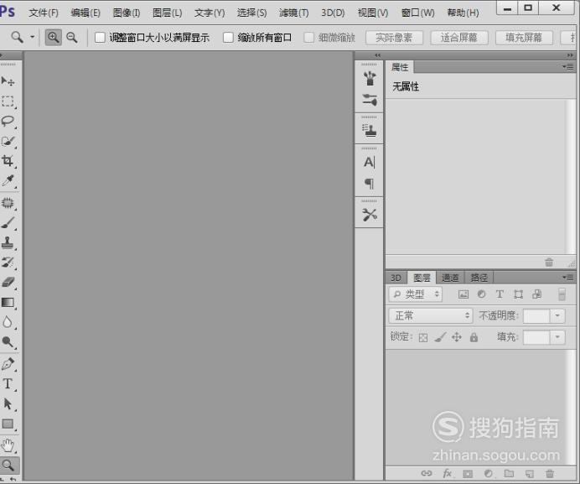Select the Brush tool
Screen dimensions: 580x484
[x=8, y=222]
